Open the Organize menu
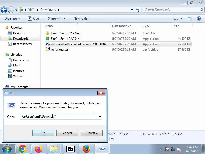205x154 pixels. (x=12, y=18)
